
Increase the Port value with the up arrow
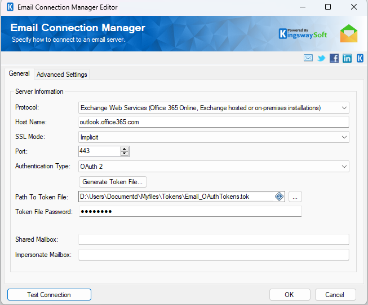pyautogui.click(x=125, y=149)
